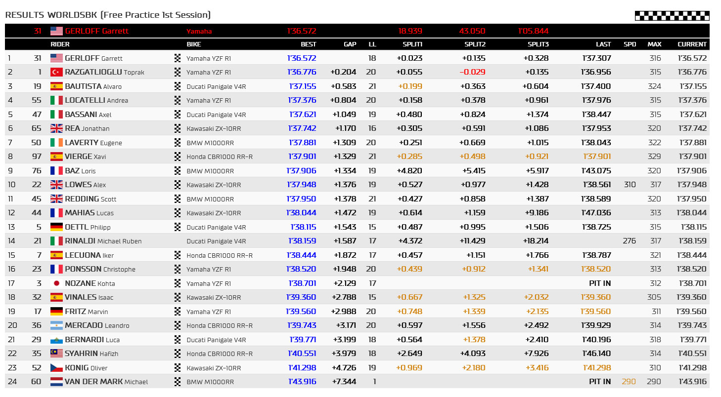Click the US flag beside red GERLOFF leader bar

pyautogui.click(x=57, y=31)
